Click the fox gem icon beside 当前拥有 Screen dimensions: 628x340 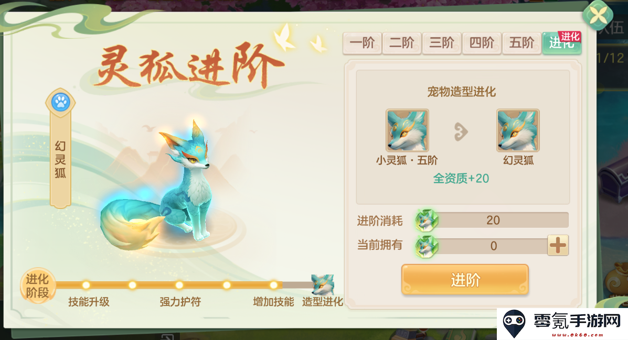[427, 246]
